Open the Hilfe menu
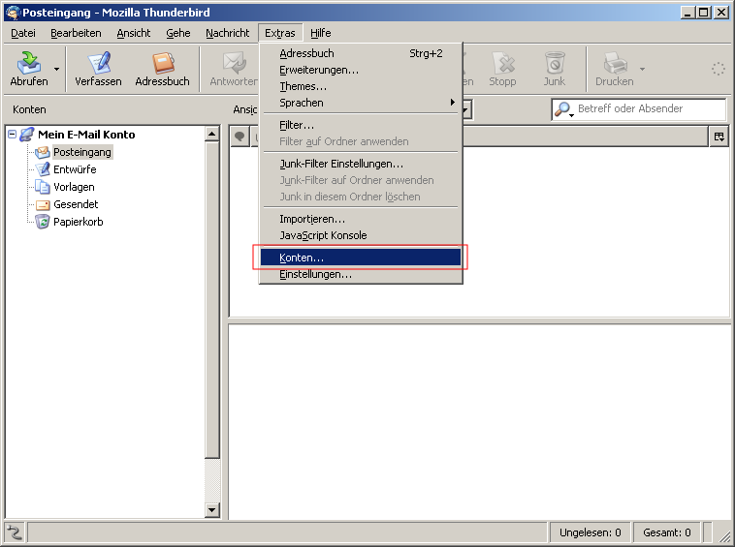Image resolution: width=735 pixels, height=547 pixels. (x=321, y=33)
